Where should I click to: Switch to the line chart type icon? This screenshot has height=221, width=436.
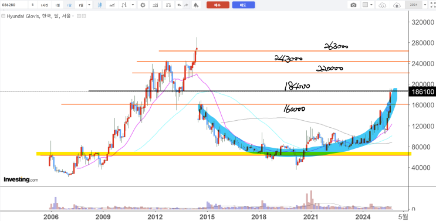[x=112, y=5]
